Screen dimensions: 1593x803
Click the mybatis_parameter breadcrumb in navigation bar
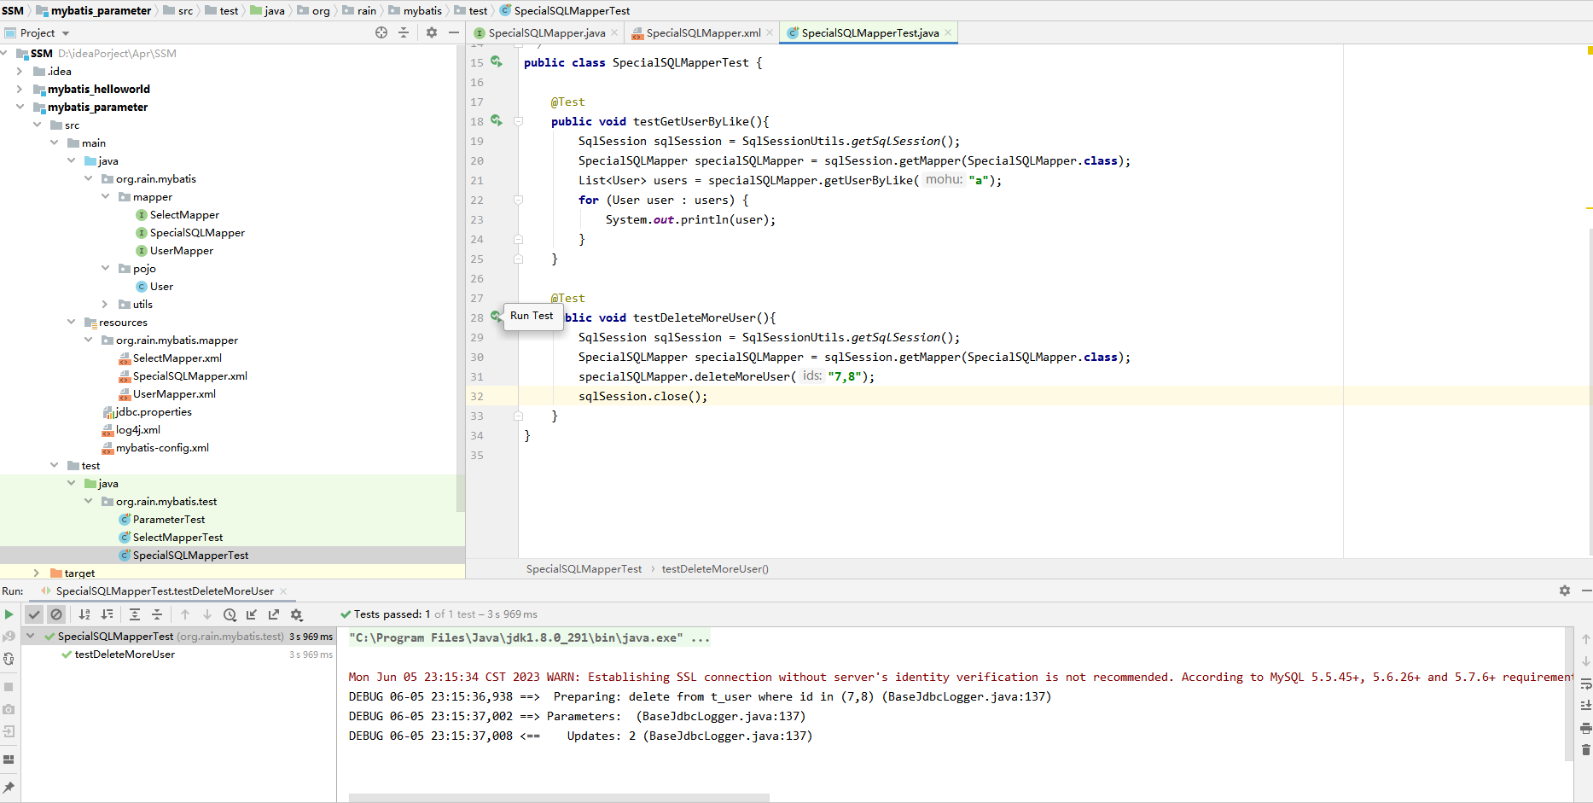pyautogui.click(x=101, y=10)
